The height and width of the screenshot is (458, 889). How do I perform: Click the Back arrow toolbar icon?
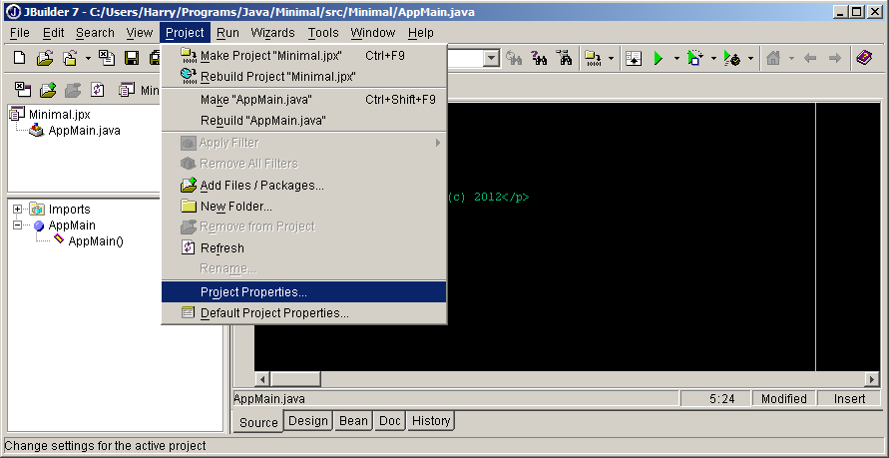[x=810, y=58]
